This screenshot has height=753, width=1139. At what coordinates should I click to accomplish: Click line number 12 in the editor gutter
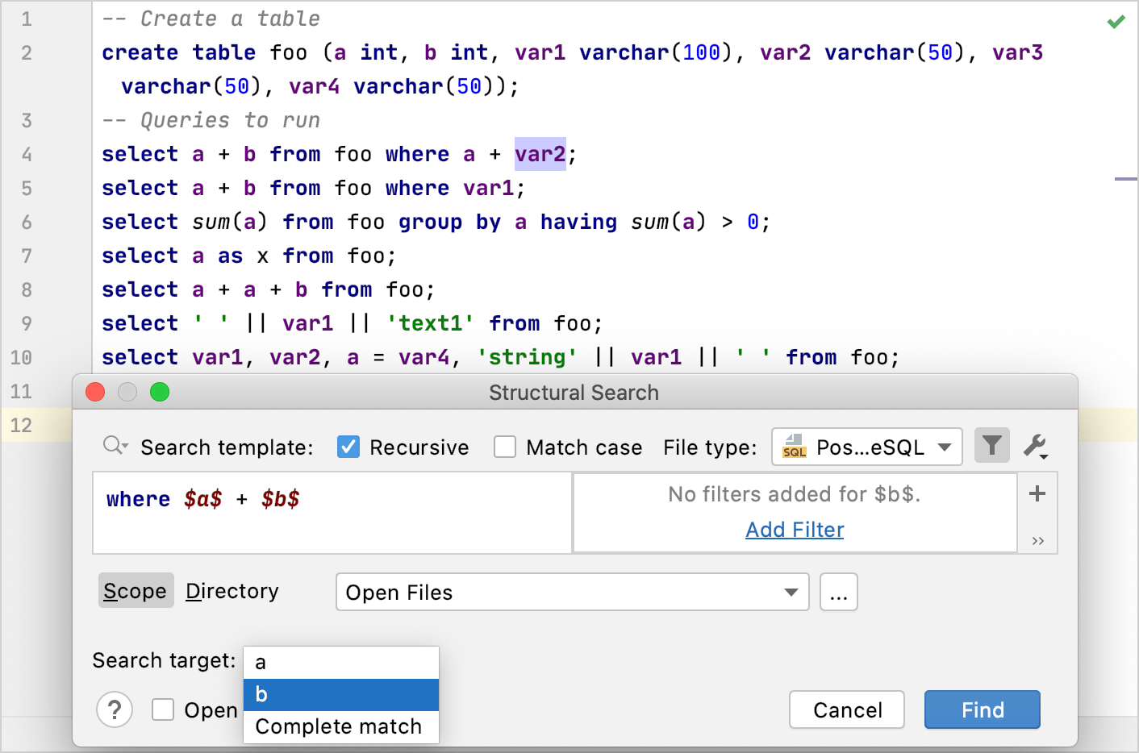22,425
